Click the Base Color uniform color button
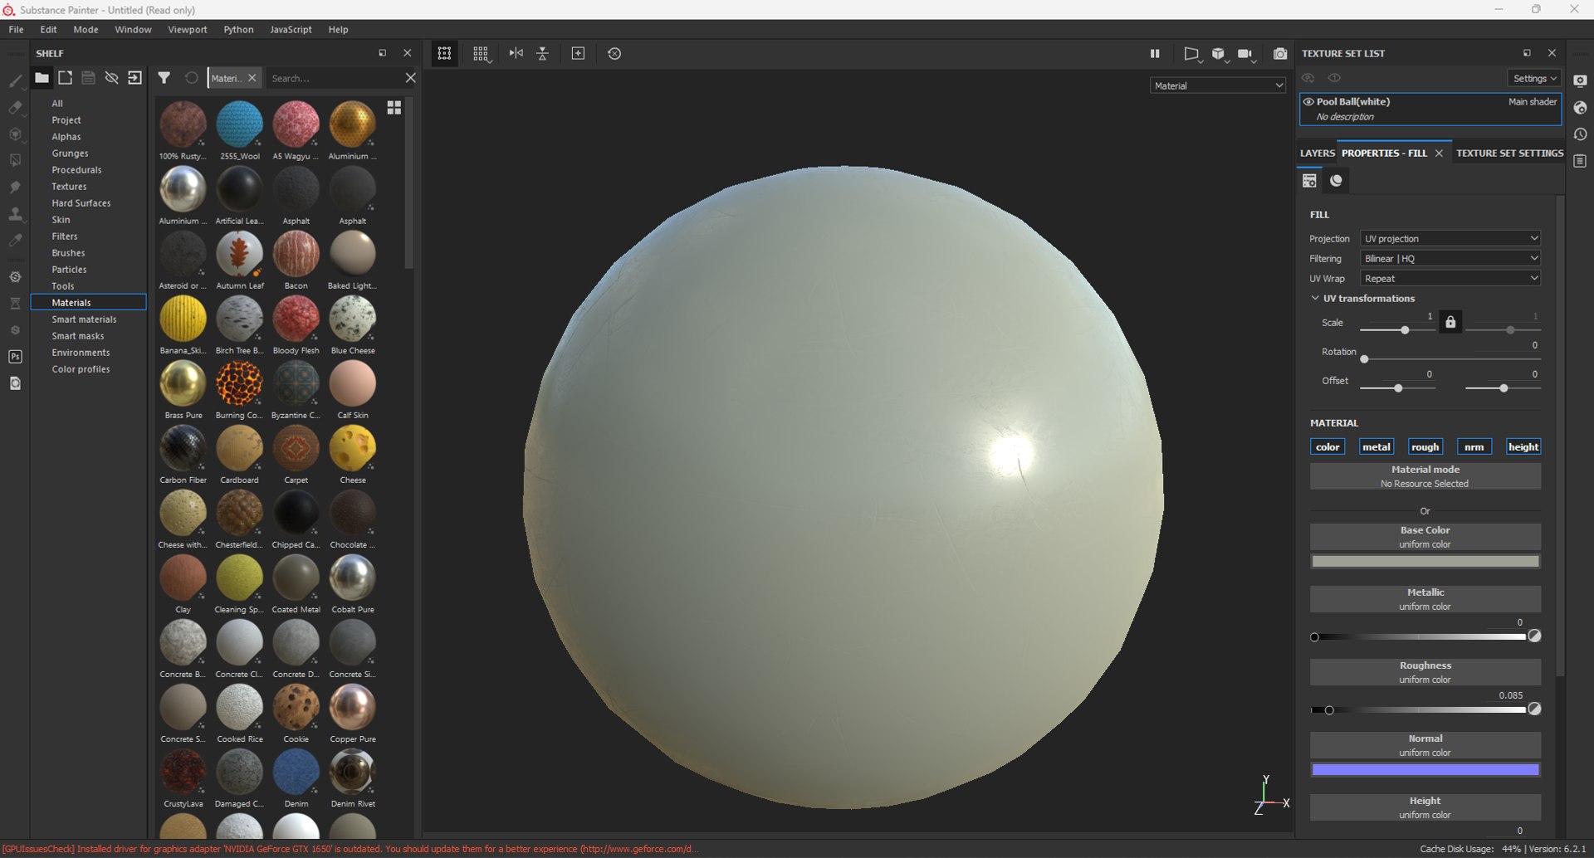This screenshot has height=858, width=1594. [x=1425, y=537]
